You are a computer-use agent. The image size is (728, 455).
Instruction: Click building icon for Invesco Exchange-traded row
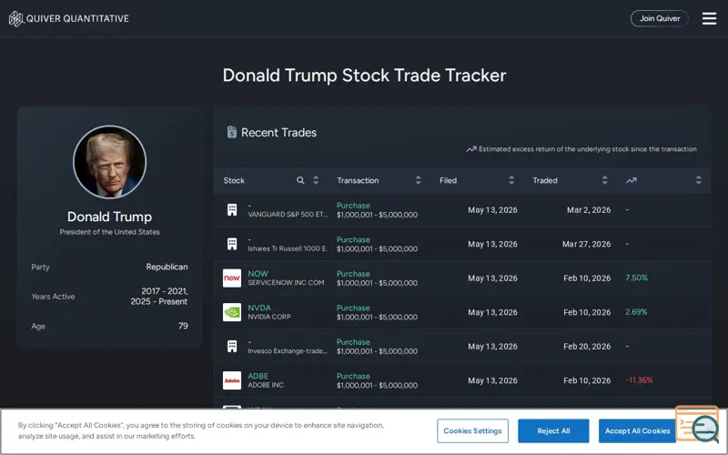click(x=232, y=347)
